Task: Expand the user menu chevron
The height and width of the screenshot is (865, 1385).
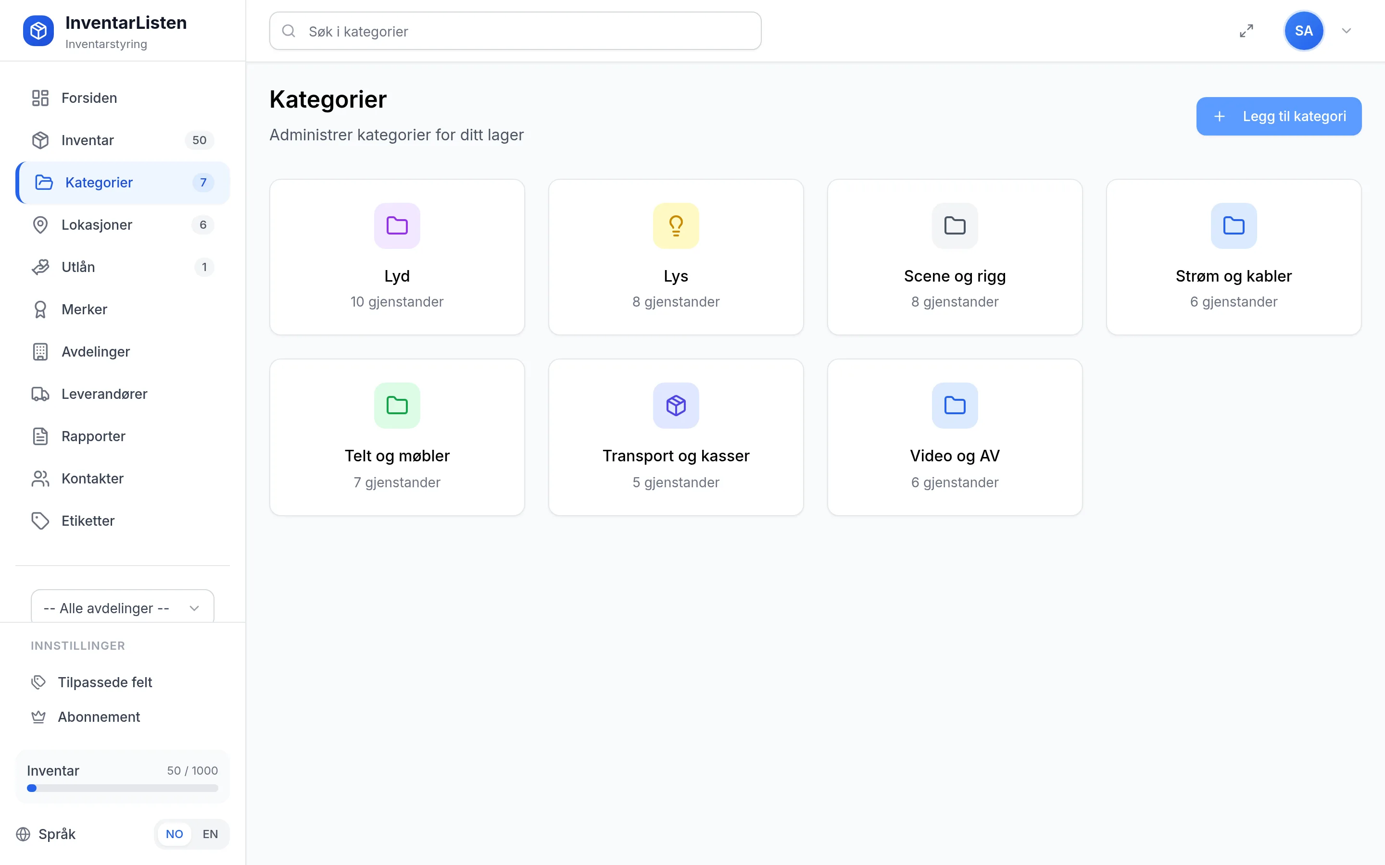Action: click(x=1346, y=31)
